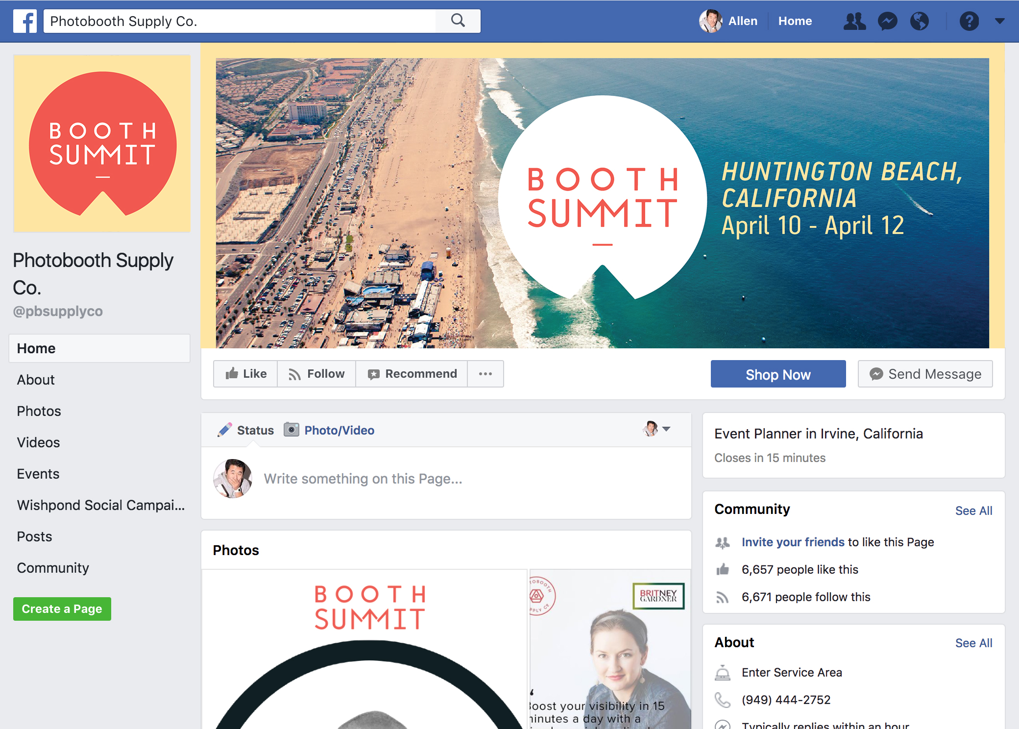Open the account menu dropdown arrow
Viewport: 1019px width, 729px height.
tap(1000, 21)
